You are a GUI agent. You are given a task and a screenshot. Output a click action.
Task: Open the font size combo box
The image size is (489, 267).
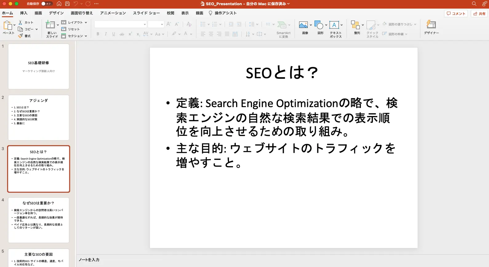(x=156, y=24)
